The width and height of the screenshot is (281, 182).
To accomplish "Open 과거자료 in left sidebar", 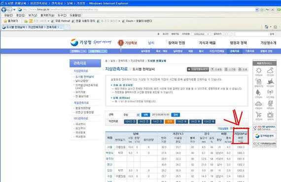I will coord(80,92).
